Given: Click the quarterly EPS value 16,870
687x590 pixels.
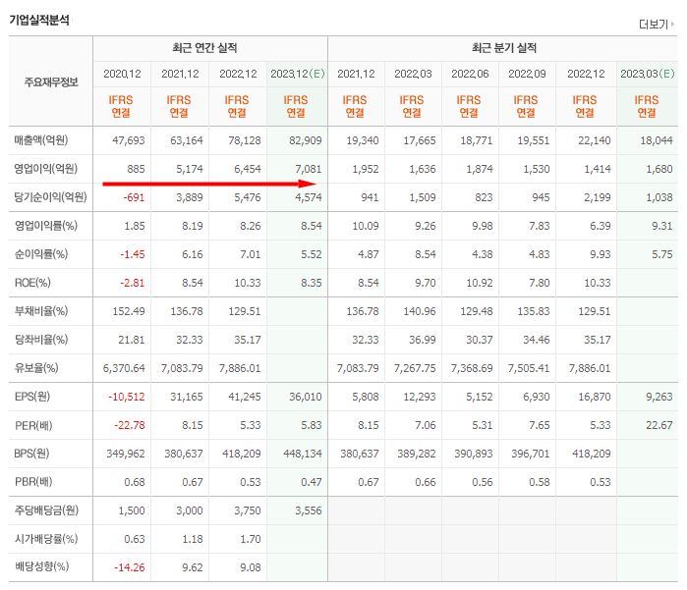Looking at the screenshot, I should click(594, 397).
